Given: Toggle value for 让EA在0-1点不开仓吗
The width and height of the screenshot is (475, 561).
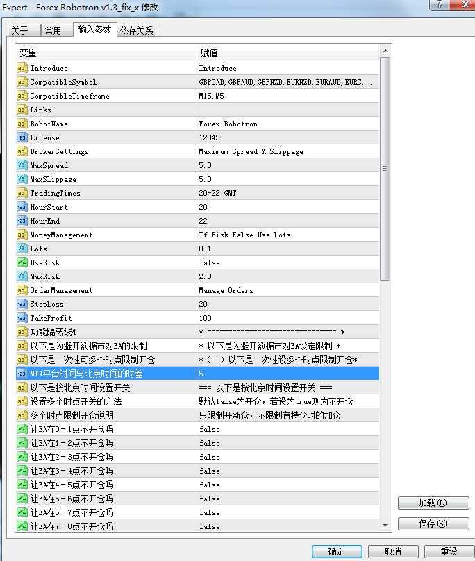Looking at the screenshot, I should coord(288,429).
